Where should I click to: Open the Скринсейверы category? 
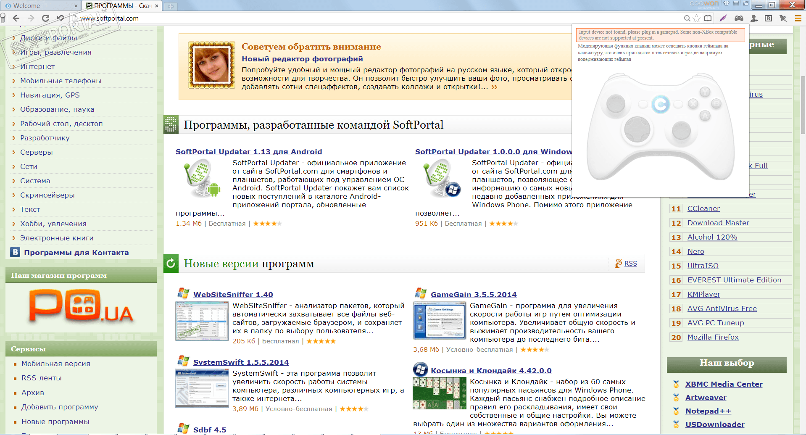coord(47,195)
